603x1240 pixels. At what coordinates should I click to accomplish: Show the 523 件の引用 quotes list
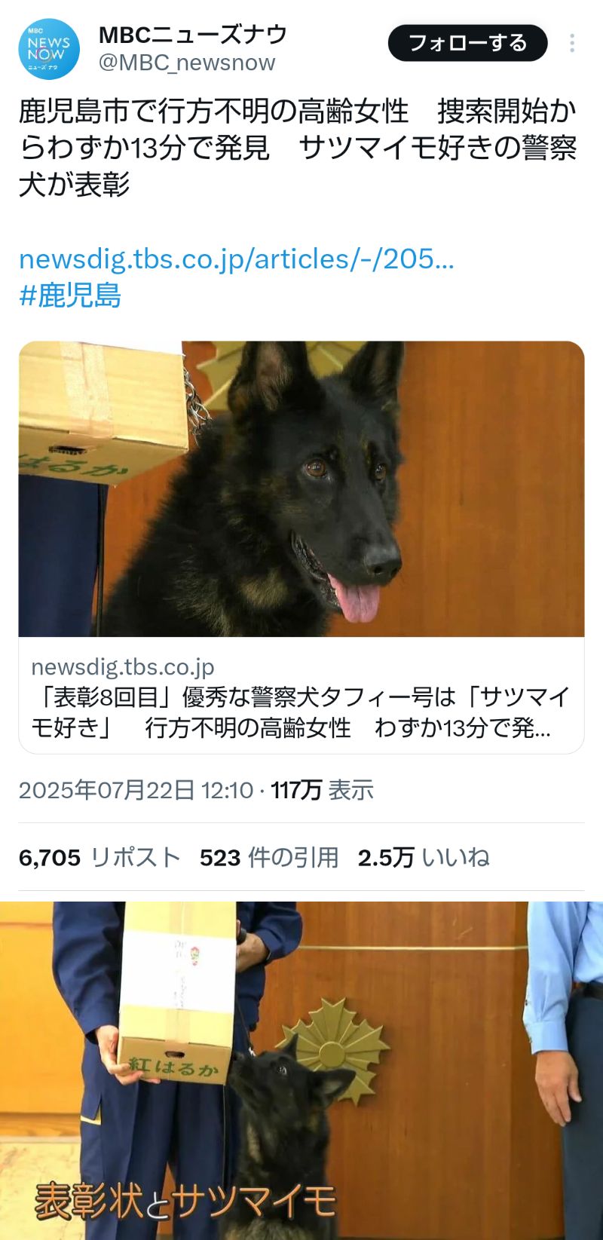(269, 857)
